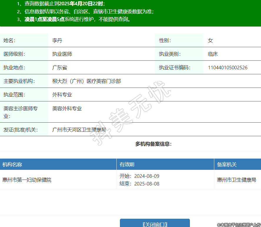The width and height of the screenshot is (261, 227).
Task: Click the 关闭窗口 button
Action: point(155,223)
